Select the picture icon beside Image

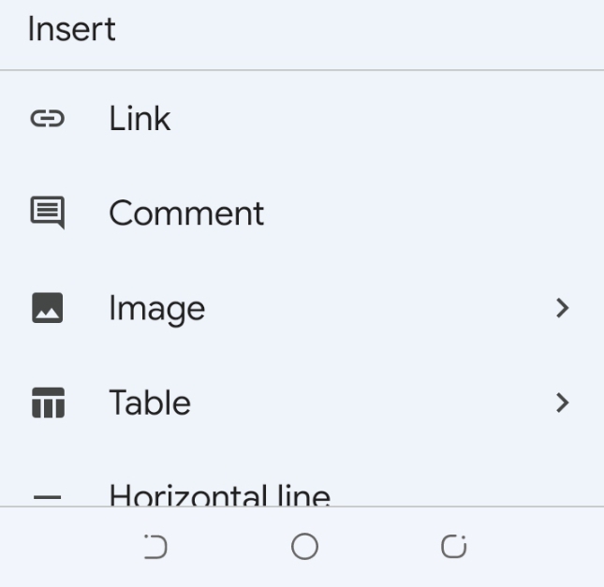[x=48, y=308]
